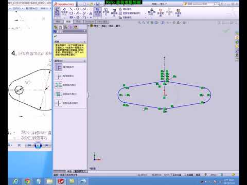Select the Arc sketch tool
The height and width of the screenshot is (185, 247).
coord(78,13)
